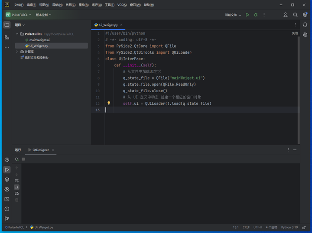Stop the QtDesigner process square icon
The height and width of the screenshot is (233, 312).
pos(23,159)
